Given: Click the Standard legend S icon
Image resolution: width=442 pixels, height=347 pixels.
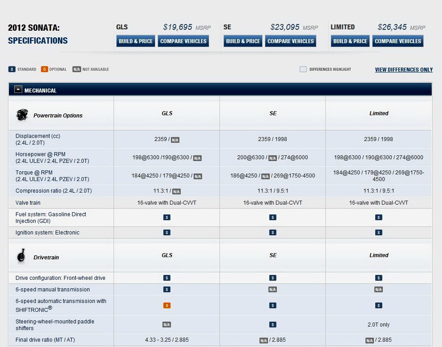Looking at the screenshot, I should point(12,69).
